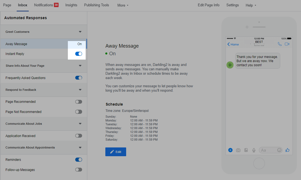This screenshot has width=301, height=180.
Task: Click the phone home button circle
Action: (259, 164)
